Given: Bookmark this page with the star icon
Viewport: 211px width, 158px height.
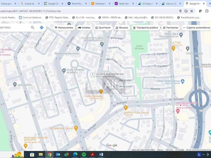Looking at the screenshot, I should 192,11.
